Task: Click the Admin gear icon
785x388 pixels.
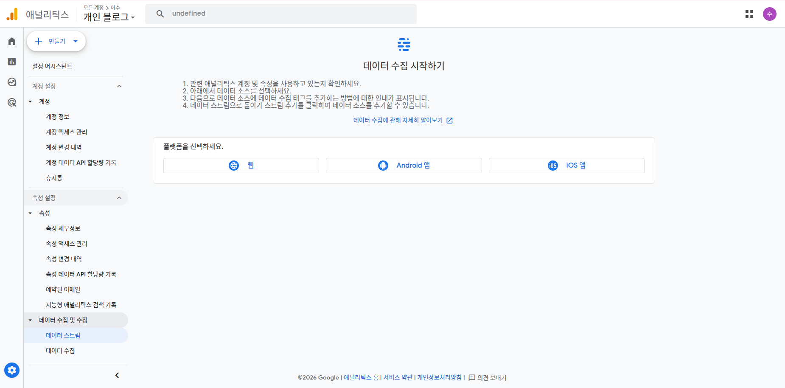Action: coord(12,370)
